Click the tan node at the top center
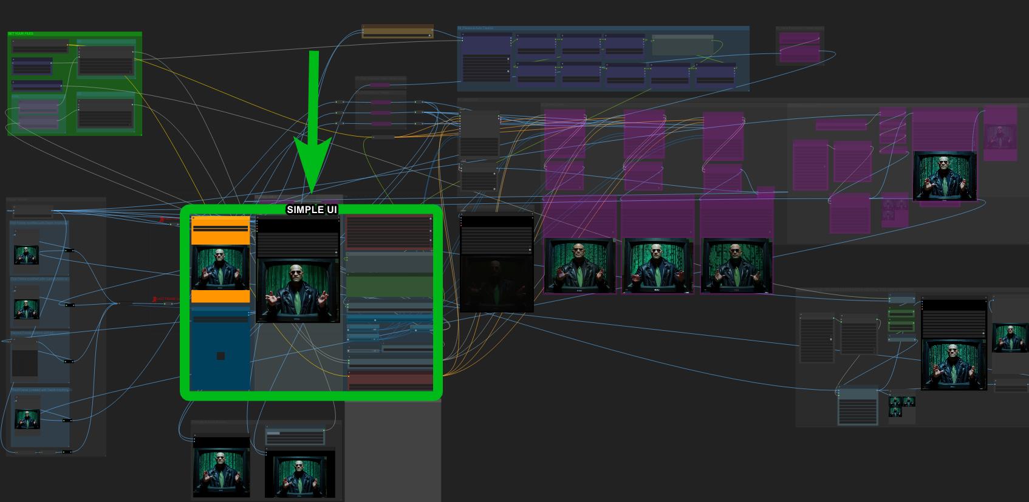Image resolution: width=1029 pixels, height=502 pixels. (397, 32)
